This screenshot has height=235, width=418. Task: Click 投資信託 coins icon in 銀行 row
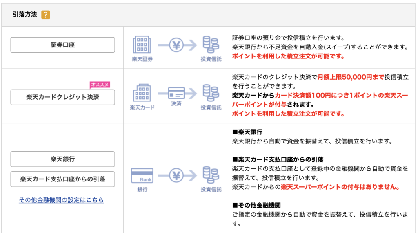pos(211,175)
